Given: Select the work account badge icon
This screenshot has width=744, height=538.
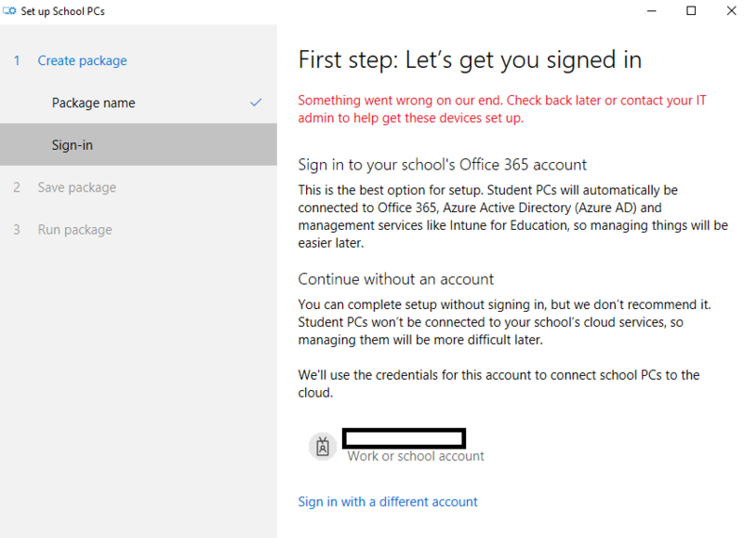Looking at the screenshot, I should coord(323,447).
